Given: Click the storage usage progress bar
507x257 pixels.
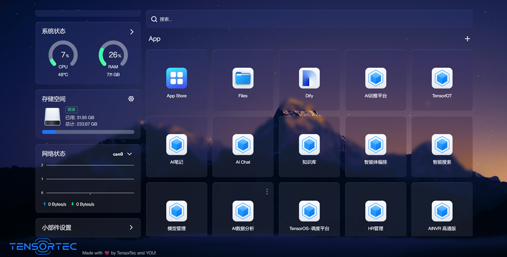Looking at the screenshot, I should (x=88, y=132).
